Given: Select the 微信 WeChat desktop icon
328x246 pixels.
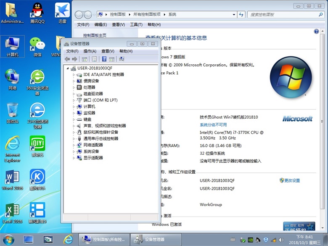Looking at the screenshot, I should point(37,45).
